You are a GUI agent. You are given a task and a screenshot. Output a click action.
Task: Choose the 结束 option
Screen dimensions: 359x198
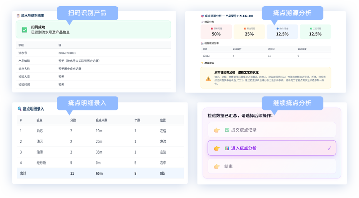(272, 166)
